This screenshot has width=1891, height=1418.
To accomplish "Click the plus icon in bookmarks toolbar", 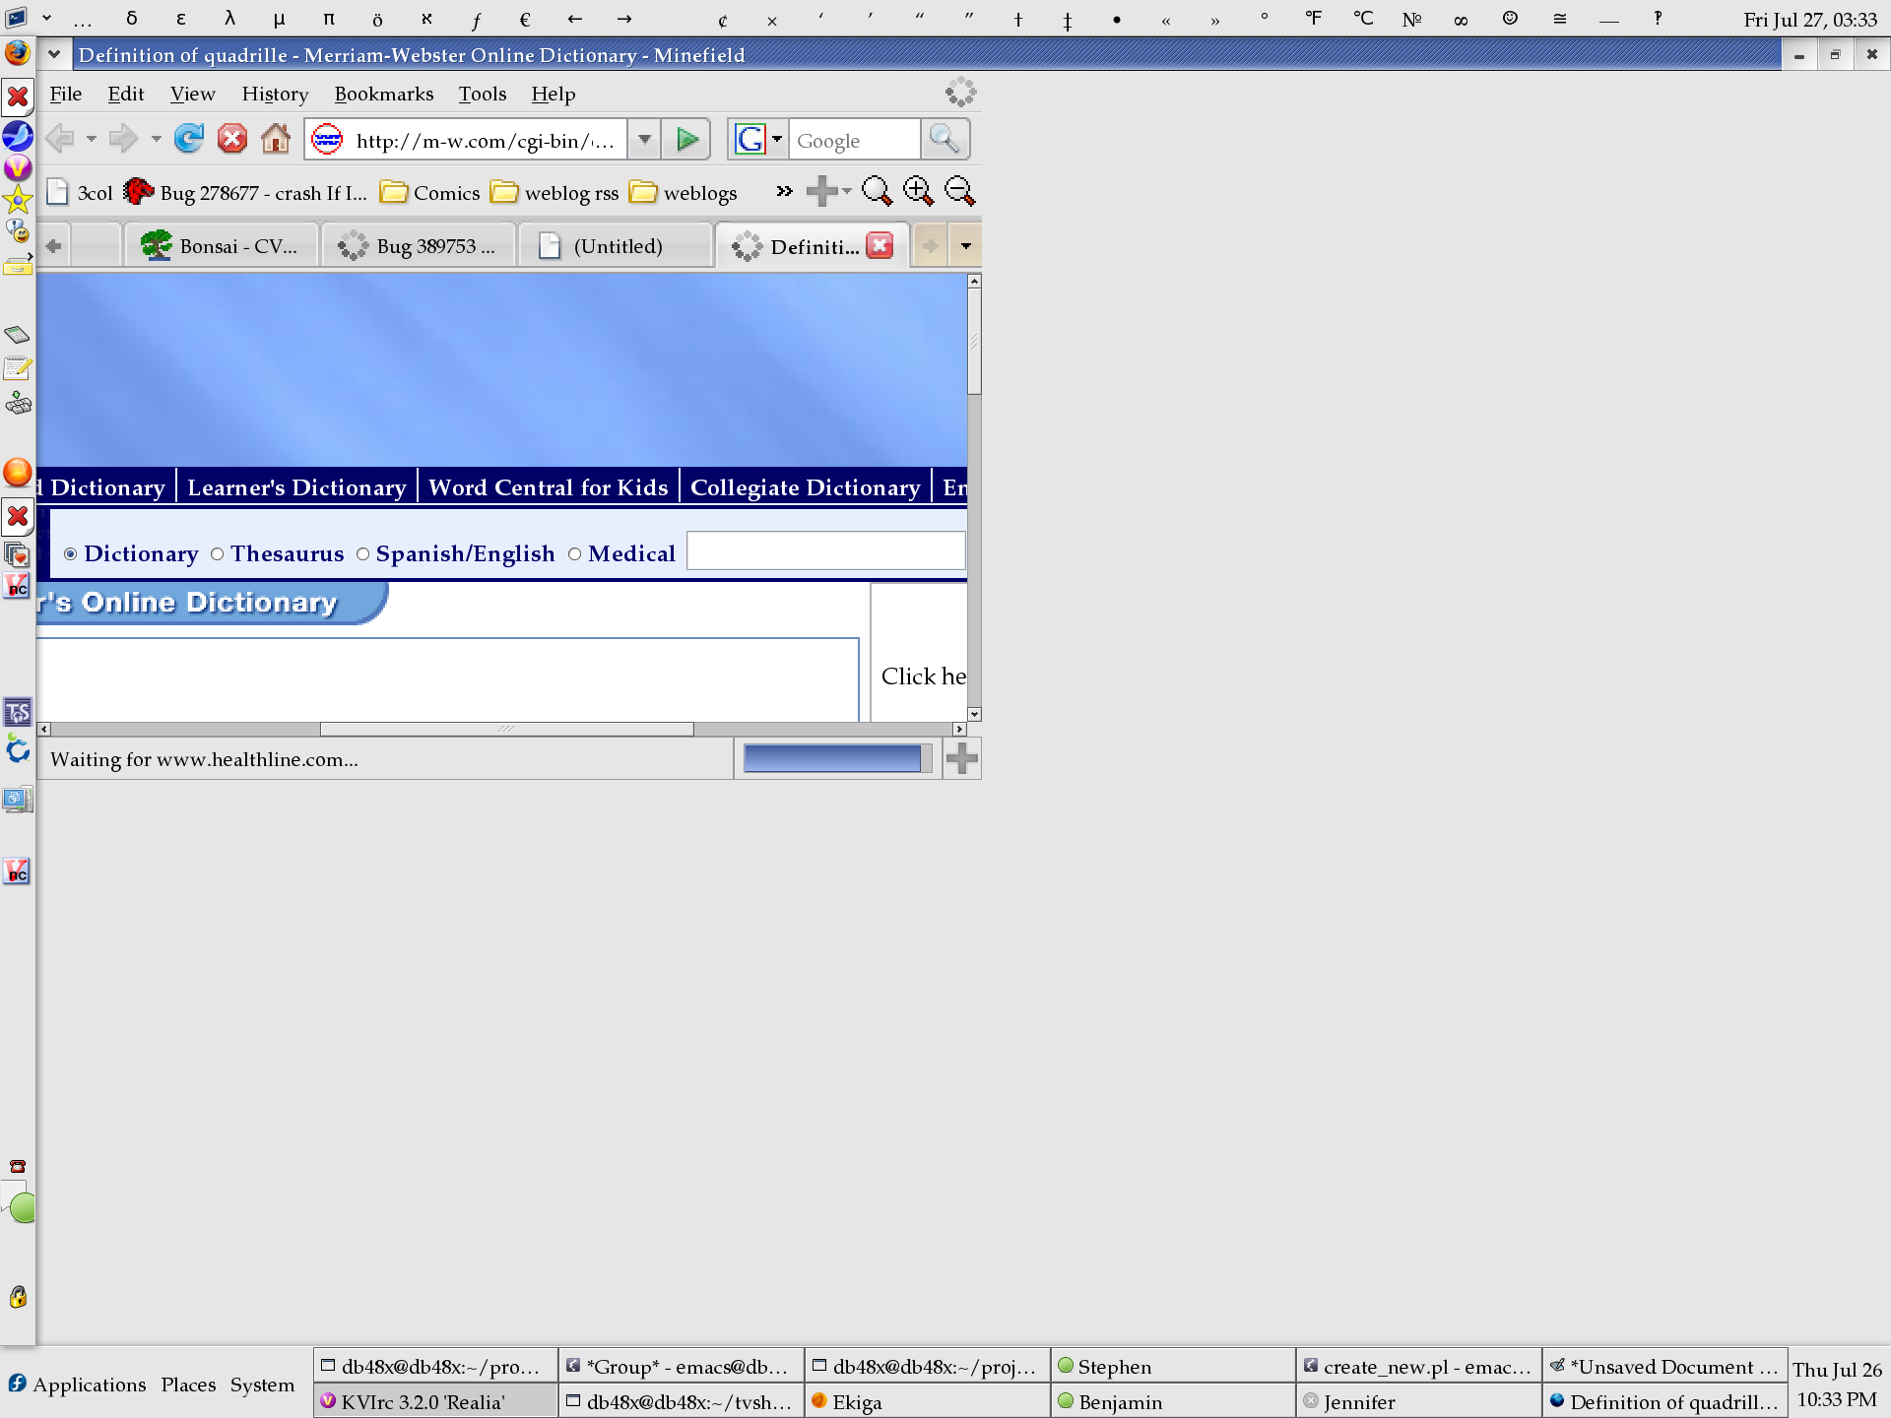I will coord(821,191).
